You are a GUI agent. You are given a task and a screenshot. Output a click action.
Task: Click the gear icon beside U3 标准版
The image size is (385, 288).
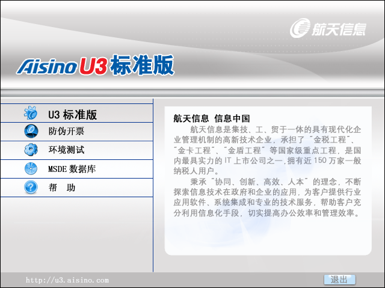tap(31, 113)
